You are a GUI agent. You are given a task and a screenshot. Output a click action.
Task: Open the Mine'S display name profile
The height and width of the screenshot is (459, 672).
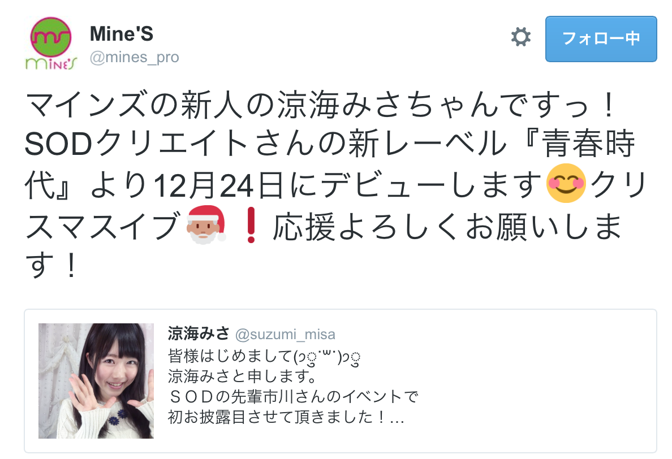[x=121, y=34]
